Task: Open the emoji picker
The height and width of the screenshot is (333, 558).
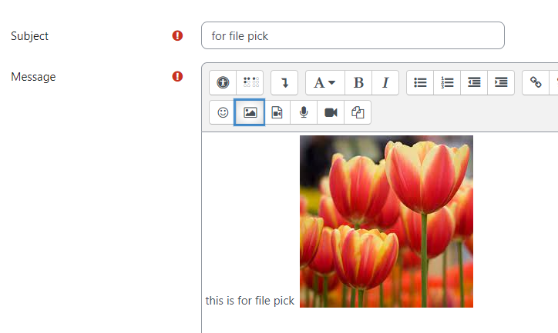Action: point(223,112)
